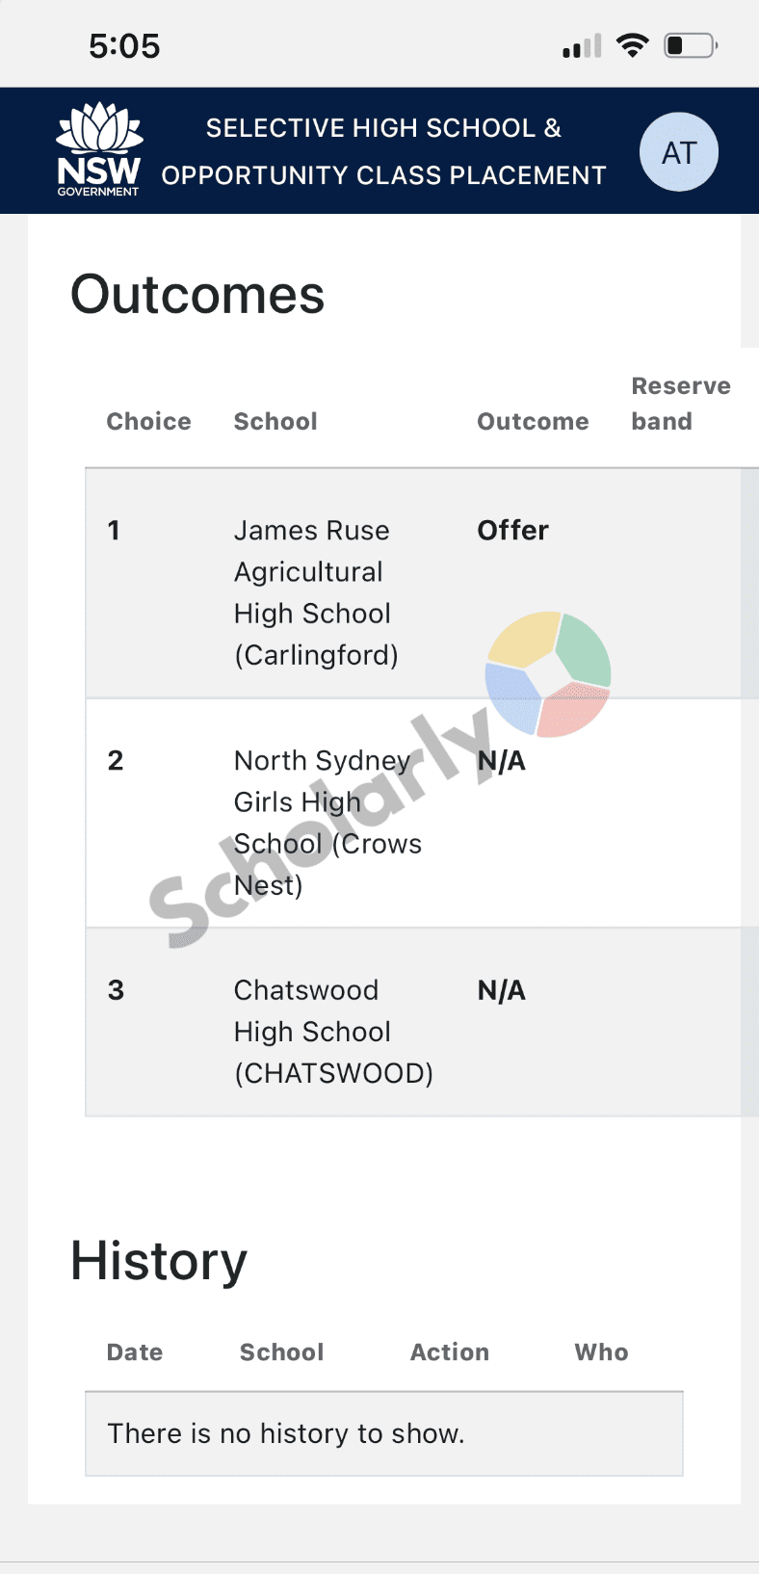
Task: Click the Choice column header
Action: coord(148,422)
